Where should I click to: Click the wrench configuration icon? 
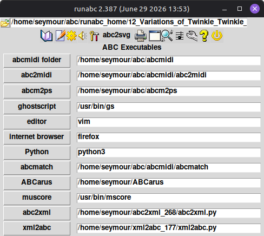tap(192, 36)
